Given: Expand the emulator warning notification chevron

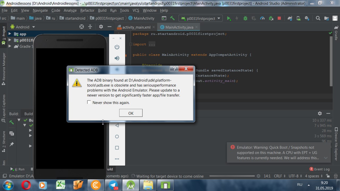Looking at the screenshot, I should 326,158.
